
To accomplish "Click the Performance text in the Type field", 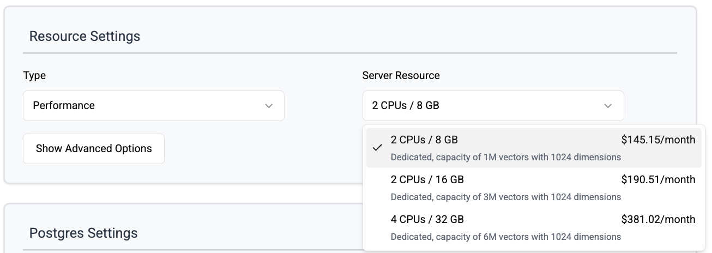I will click(64, 106).
